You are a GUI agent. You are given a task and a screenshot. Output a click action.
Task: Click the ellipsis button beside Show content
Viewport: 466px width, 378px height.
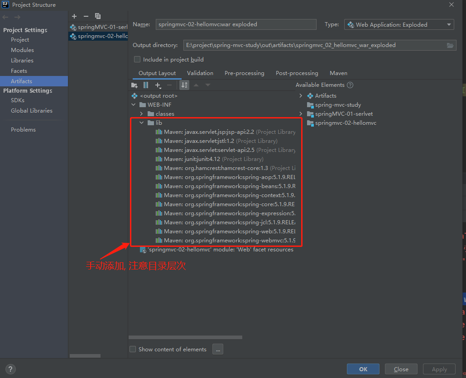217,350
